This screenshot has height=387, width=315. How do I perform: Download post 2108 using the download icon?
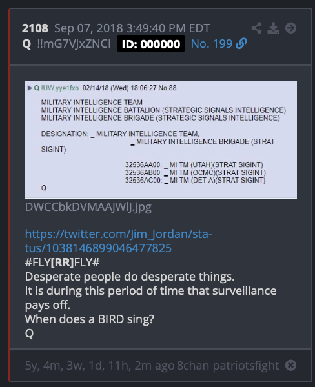(x=273, y=28)
